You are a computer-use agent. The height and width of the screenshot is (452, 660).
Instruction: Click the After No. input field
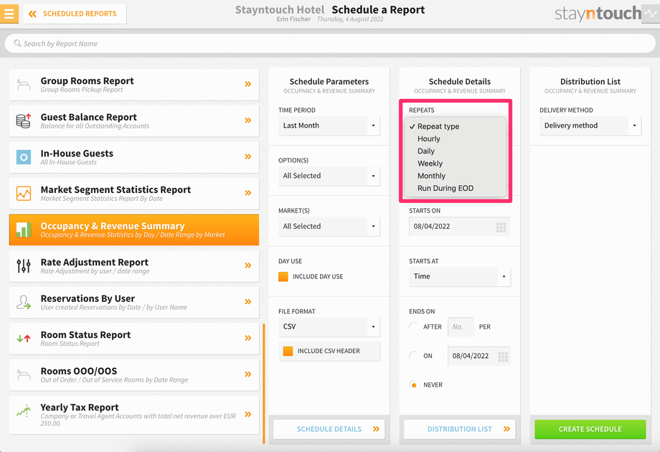click(x=461, y=327)
